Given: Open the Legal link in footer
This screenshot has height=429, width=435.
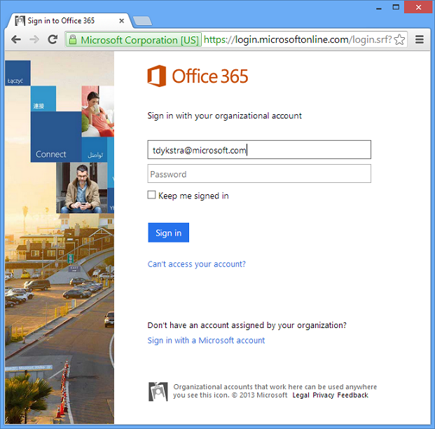Looking at the screenshot, I should [301, 395].
